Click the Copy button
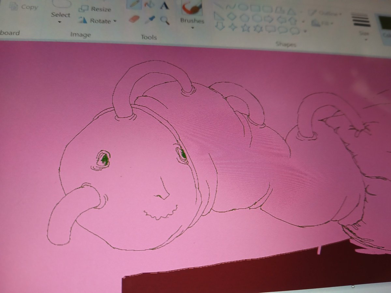Screen dimensions: 391x293 pyautogui.click(x=24, y=7)
